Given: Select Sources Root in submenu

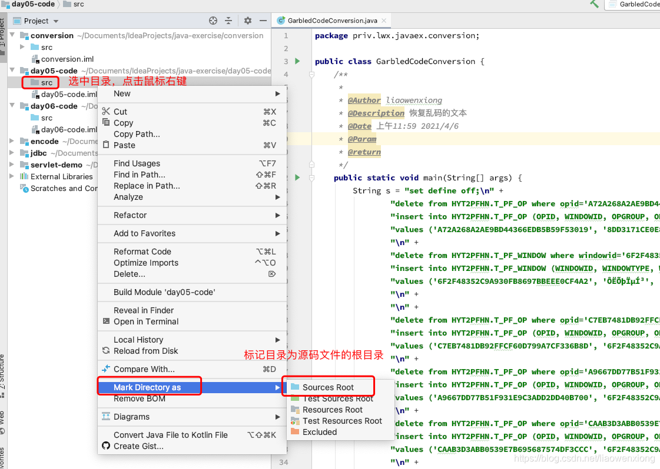Looking at the screenshot, I should 340,387.
